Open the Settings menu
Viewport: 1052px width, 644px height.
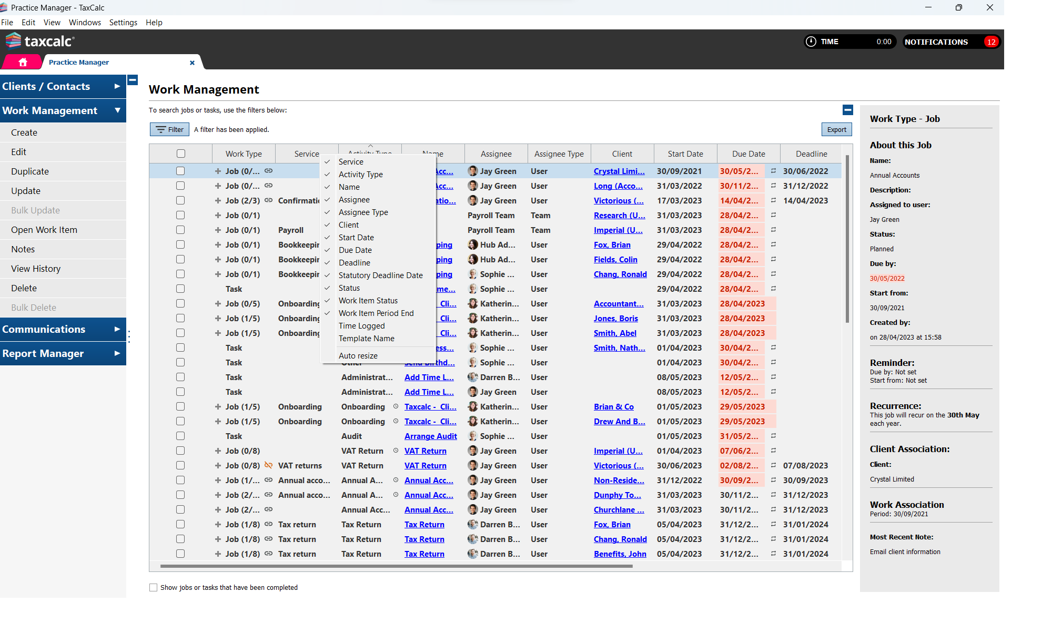pos(123,22)
